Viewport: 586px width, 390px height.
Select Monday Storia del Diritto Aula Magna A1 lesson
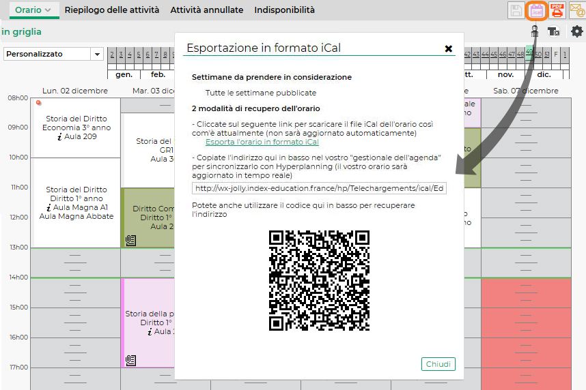[x=76, y=202]
